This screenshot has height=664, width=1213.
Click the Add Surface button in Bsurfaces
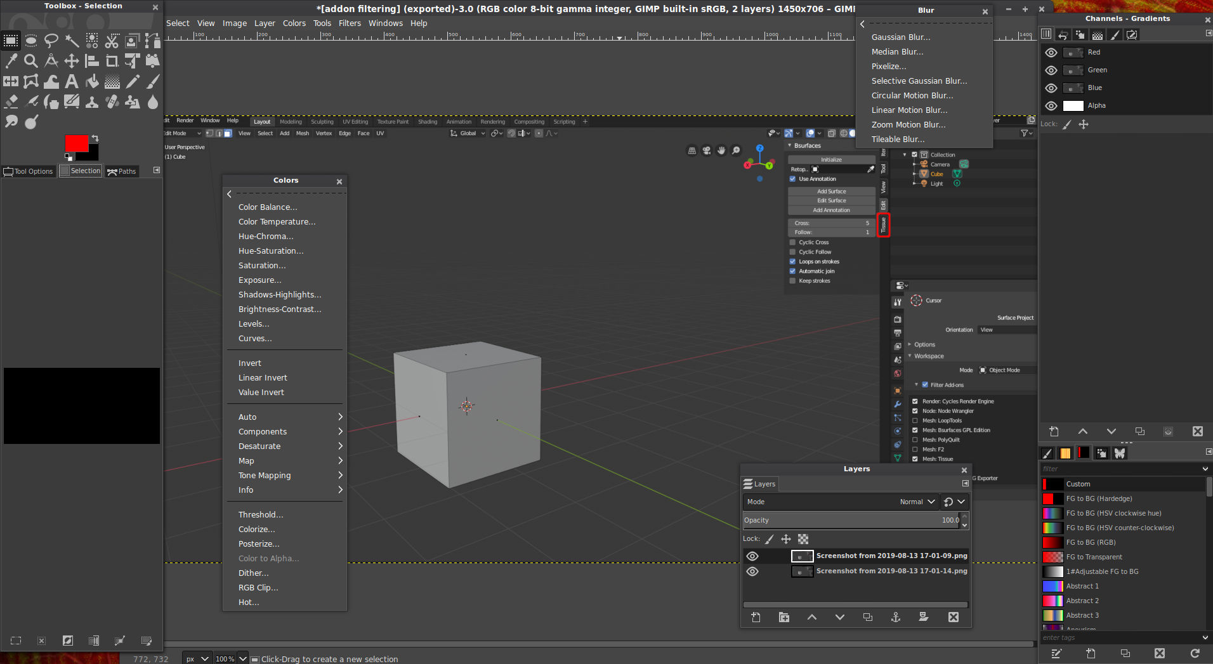831,191
